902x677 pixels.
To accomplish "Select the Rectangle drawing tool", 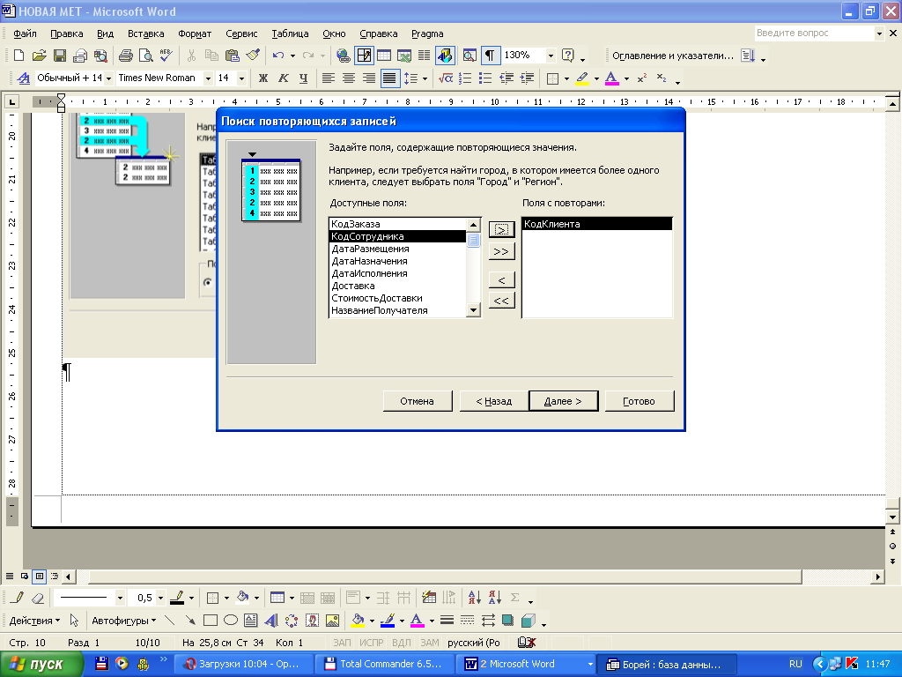I will (x=211, y=620).
